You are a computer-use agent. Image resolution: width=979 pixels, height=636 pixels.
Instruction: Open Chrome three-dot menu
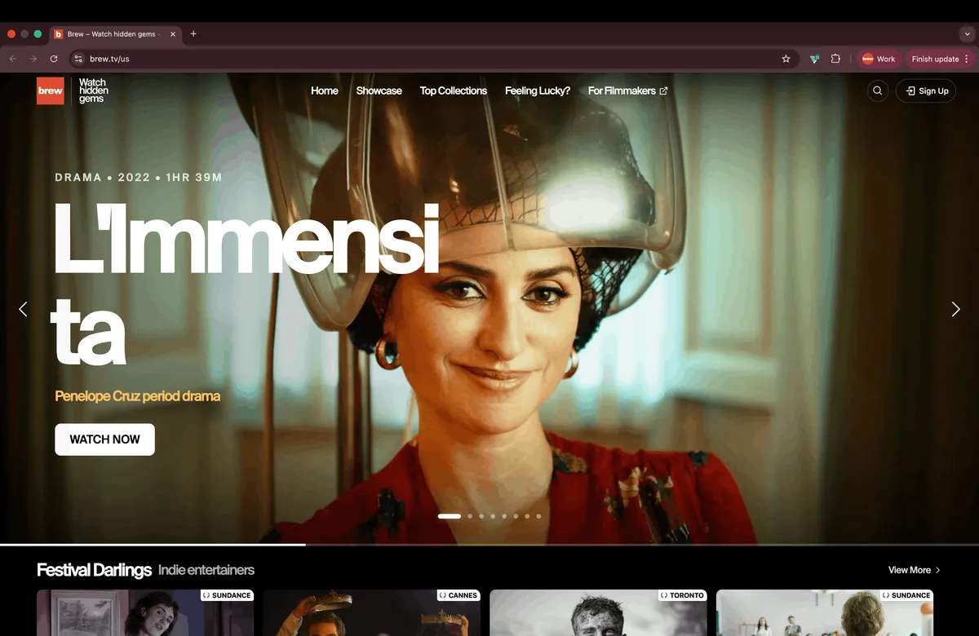(967, 59)
